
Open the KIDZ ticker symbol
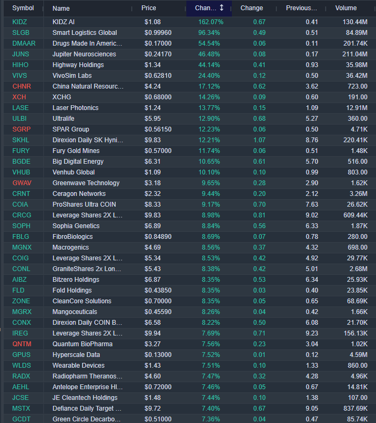tap(20, 22)
